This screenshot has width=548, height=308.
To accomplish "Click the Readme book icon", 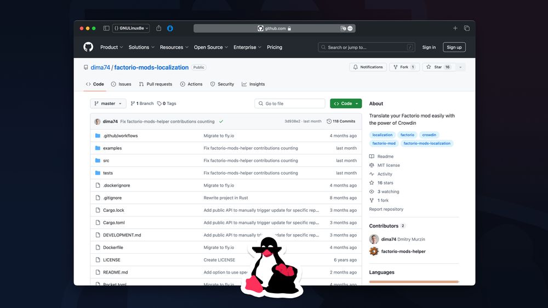I will coord(372,156).
